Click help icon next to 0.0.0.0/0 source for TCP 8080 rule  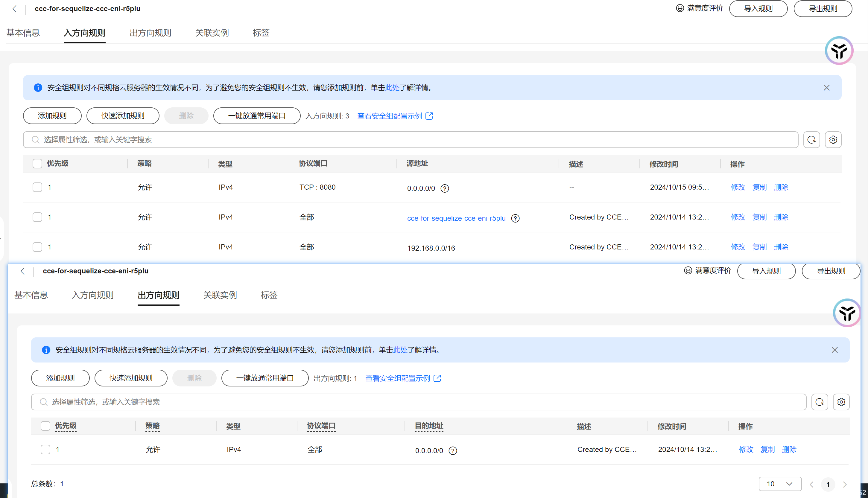click(444, 188)
